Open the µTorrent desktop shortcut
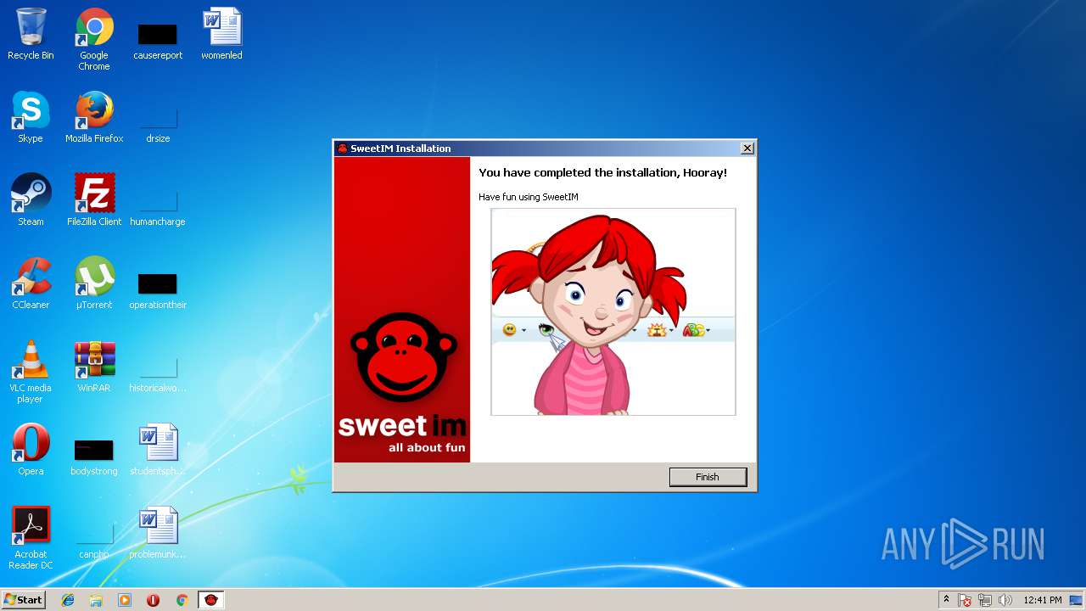This screenshot has height=611, width=1086. (94, 283)
